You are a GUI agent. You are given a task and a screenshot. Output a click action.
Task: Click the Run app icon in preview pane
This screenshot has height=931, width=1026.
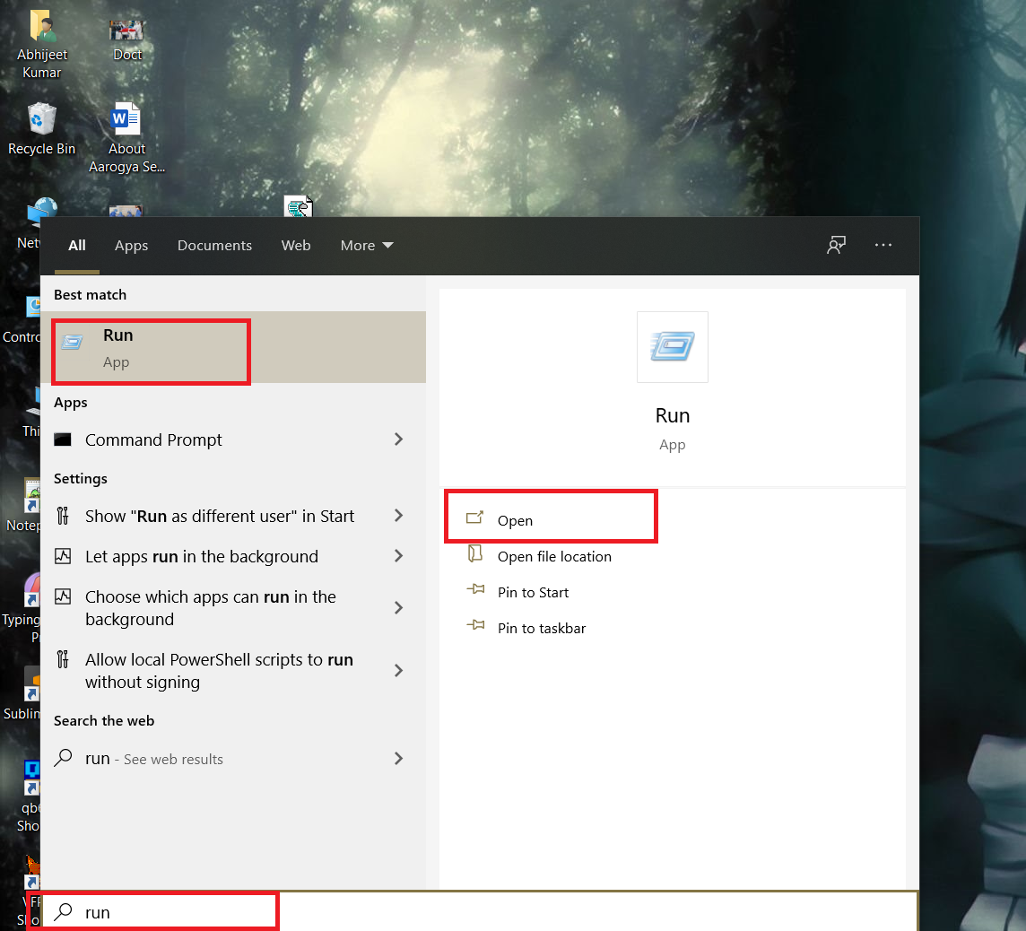[672, 347]
